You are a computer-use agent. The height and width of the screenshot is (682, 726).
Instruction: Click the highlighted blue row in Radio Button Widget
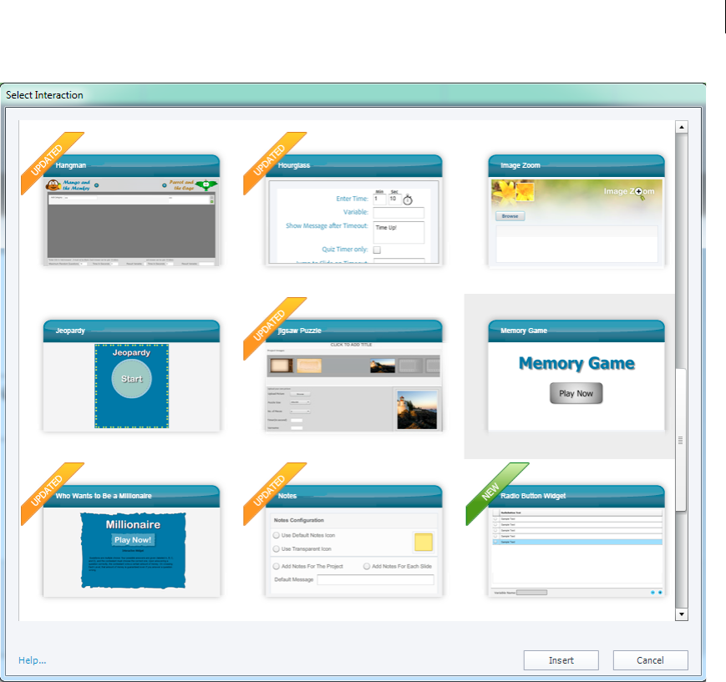577,542
